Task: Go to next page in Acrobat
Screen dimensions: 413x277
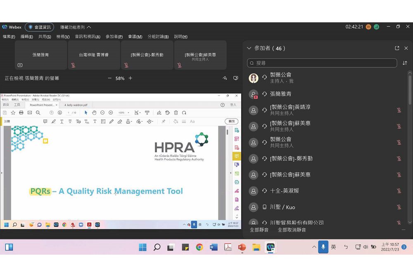Action: tap(60, 113)
